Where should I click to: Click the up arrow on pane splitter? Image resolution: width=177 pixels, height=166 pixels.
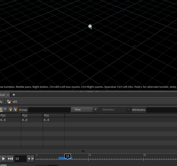[81, 92]
